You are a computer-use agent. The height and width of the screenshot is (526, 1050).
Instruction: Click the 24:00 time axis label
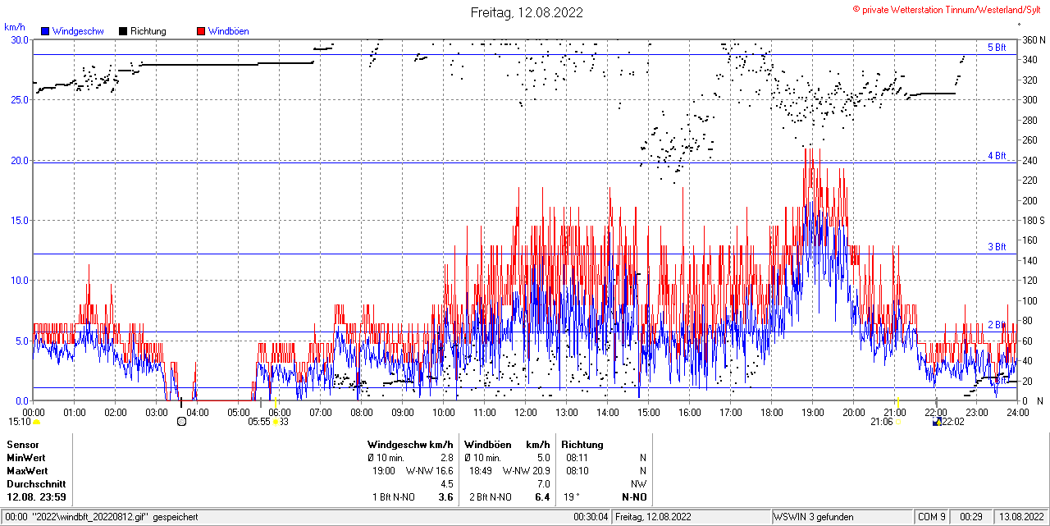[1018, 412]
